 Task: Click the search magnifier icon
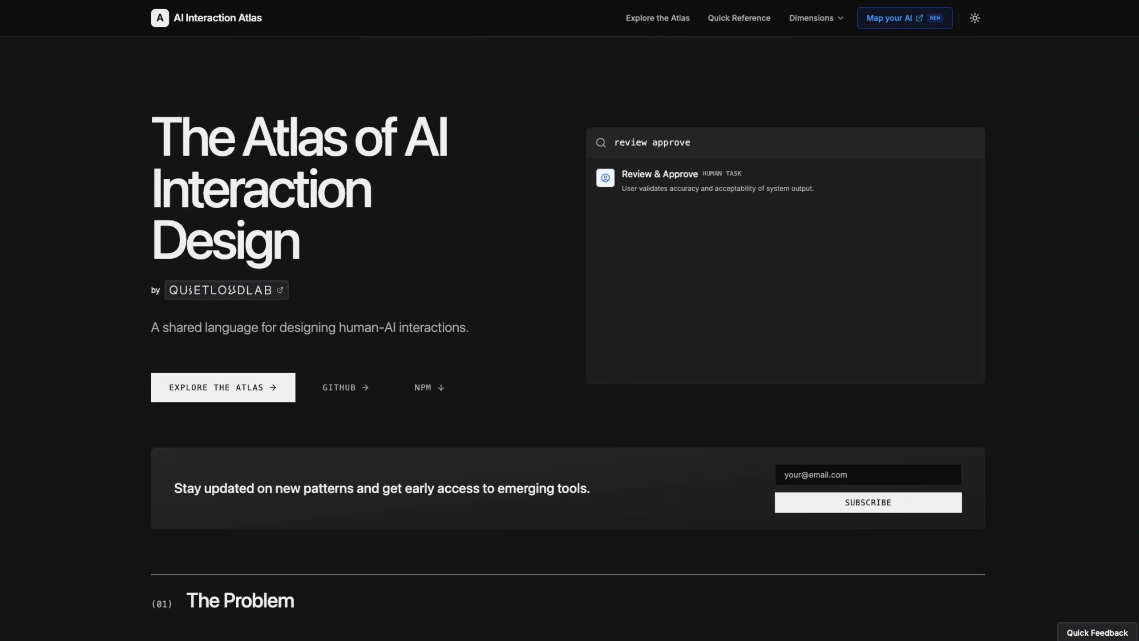600,142
